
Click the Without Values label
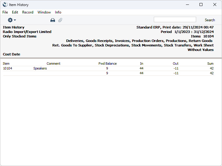pos(200,50)
